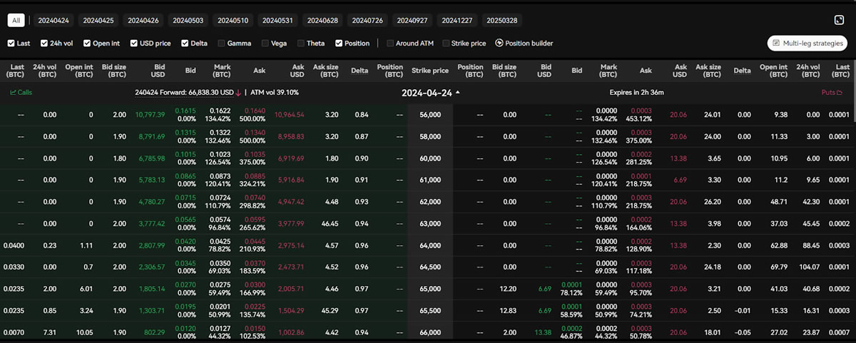Enable the Vega column checkbox
The image size is (856, 343).
click(x=266, y=43)
